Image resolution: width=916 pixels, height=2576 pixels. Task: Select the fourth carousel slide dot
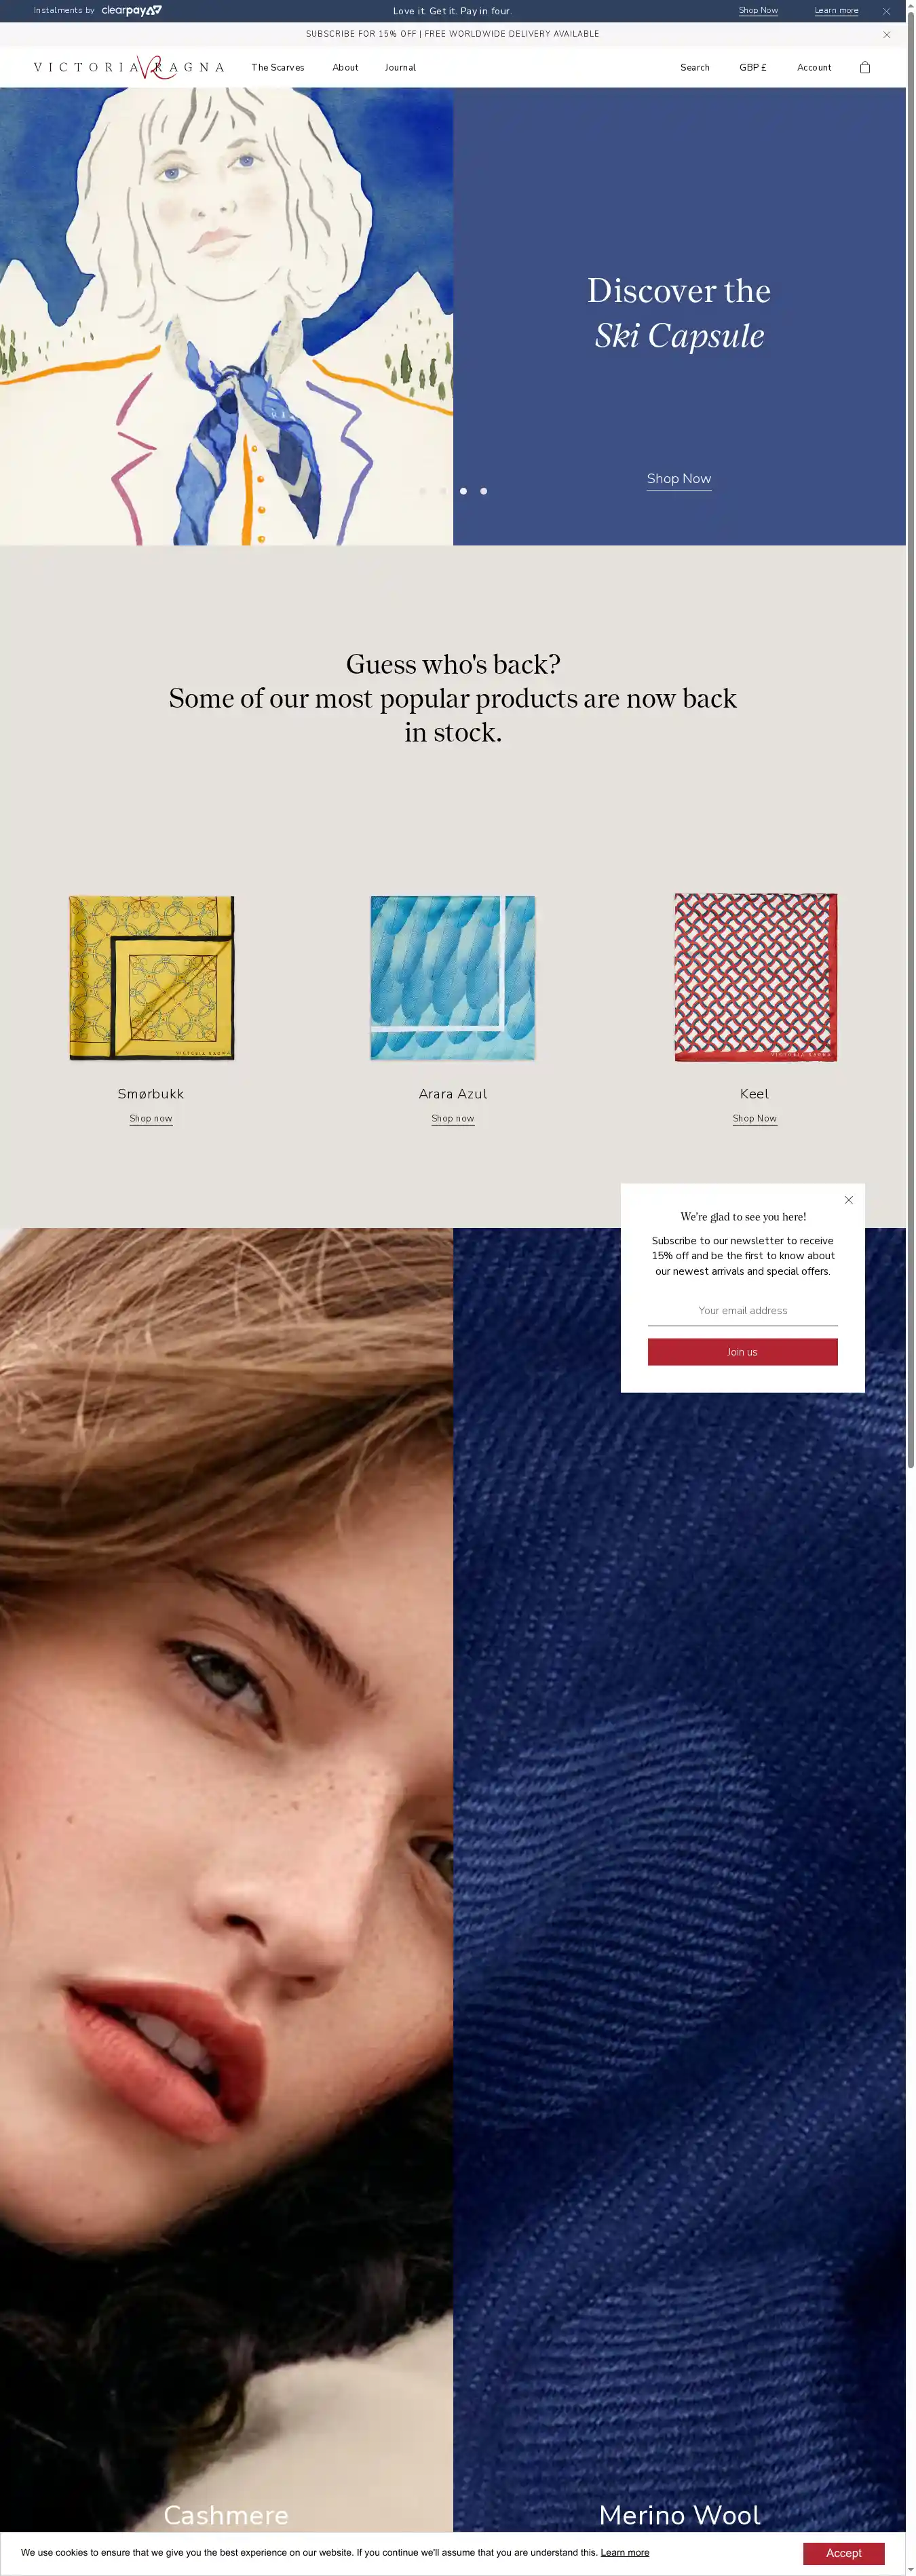coord(484,491)
